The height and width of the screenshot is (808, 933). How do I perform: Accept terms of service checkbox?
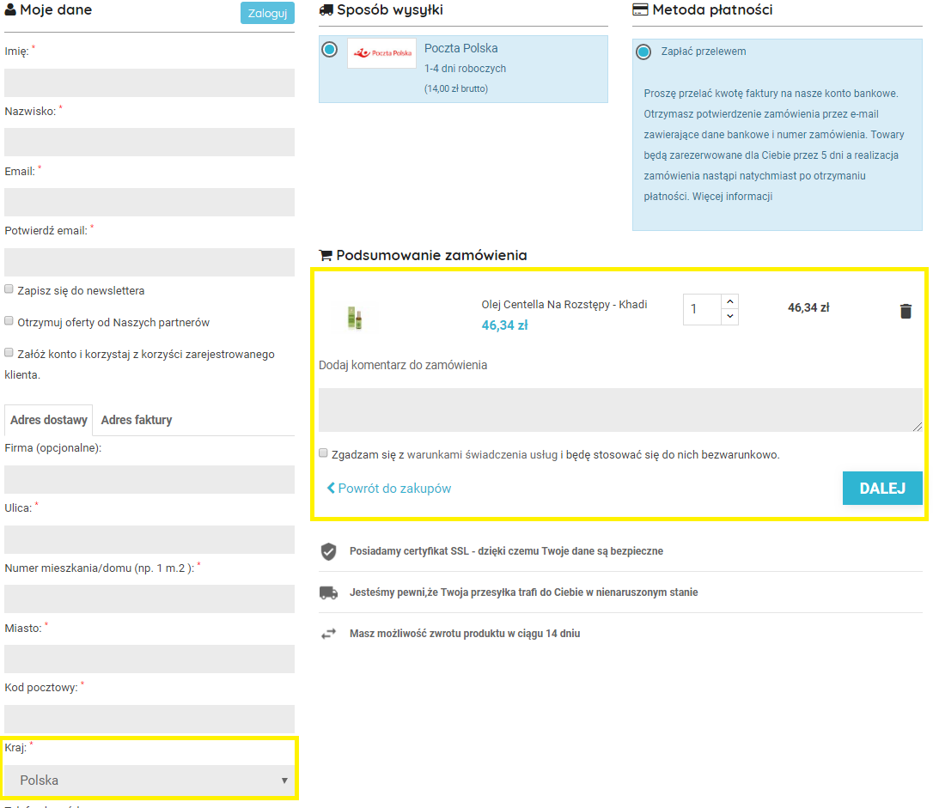(323, 453)
